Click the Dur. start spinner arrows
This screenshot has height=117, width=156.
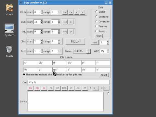tap(42, 22)
